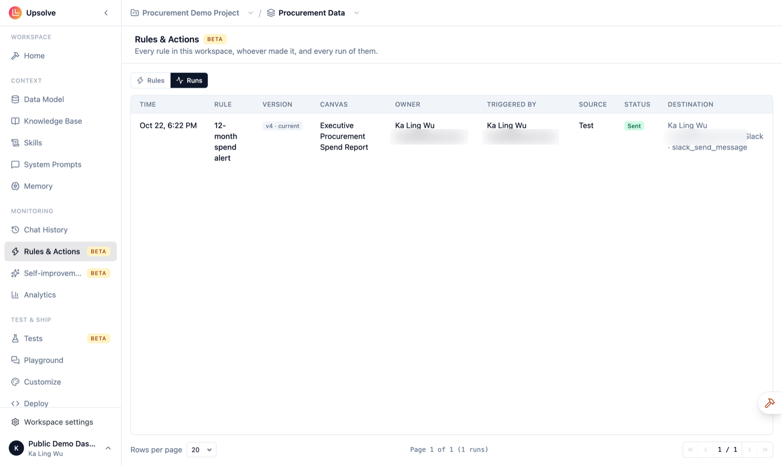Expand the Procurement Data dropdown
The width and height of the screenshot is (782, 466).
356,13
